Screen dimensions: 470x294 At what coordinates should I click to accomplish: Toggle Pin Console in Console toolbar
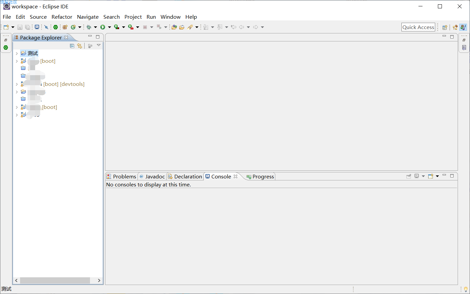(408, 176)
